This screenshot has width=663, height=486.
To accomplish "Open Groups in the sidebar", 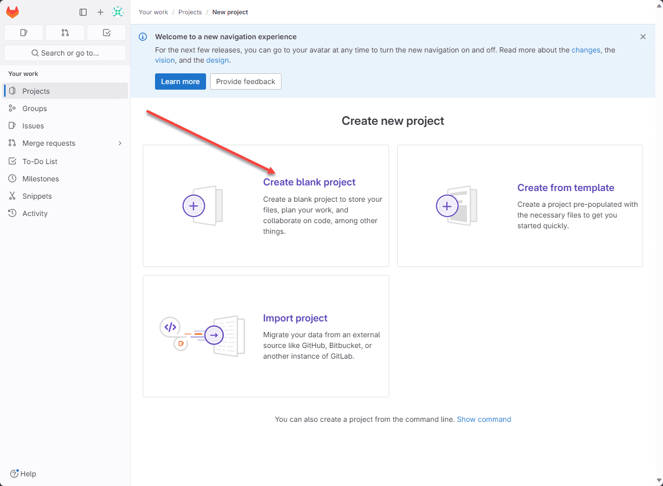I will coord(35,109).
